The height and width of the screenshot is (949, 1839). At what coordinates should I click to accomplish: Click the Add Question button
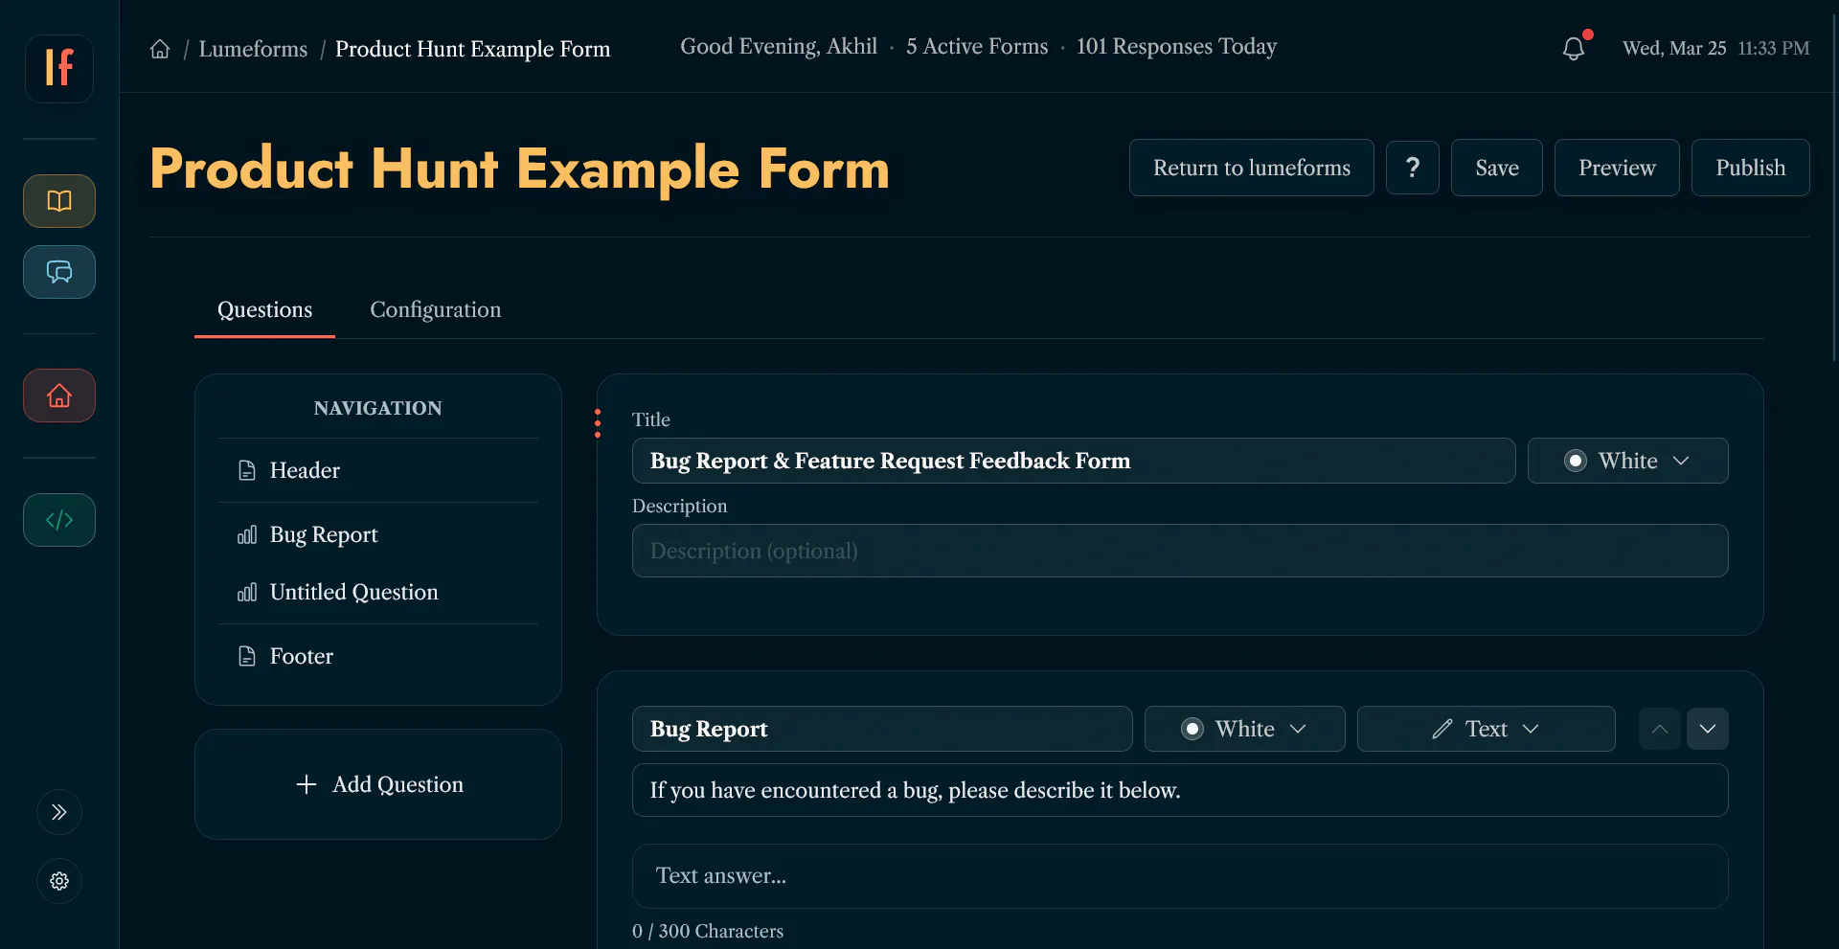pyautogui.click(x=378, y=784)
